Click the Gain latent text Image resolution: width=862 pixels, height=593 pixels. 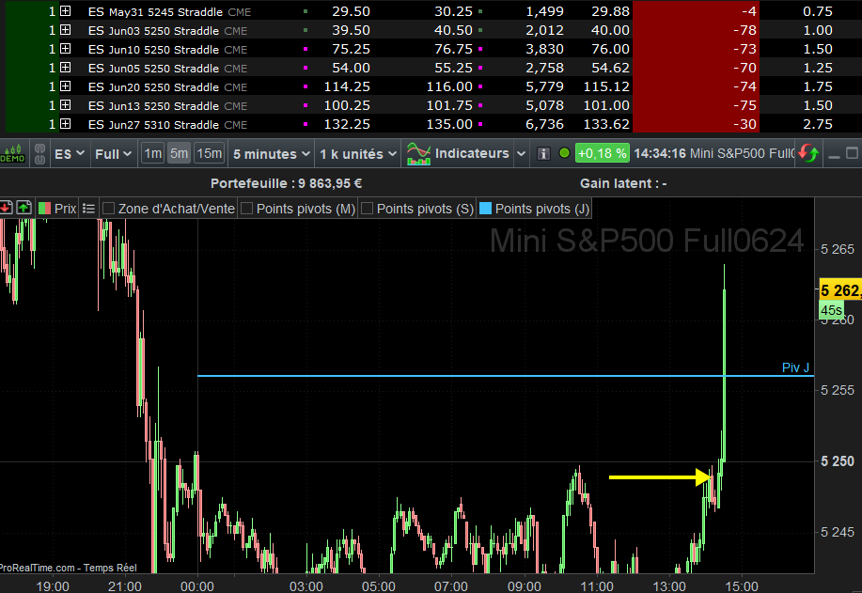(x=623, y=183)
